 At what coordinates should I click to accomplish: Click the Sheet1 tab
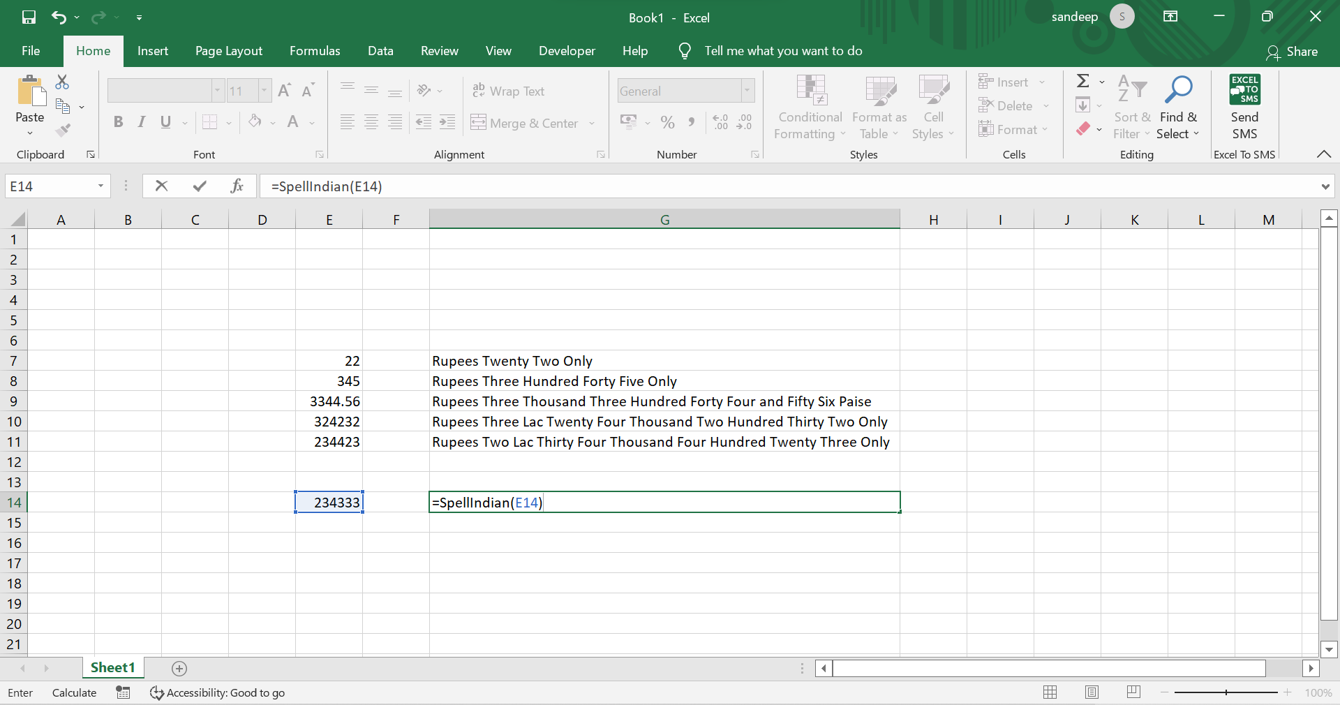112,668
